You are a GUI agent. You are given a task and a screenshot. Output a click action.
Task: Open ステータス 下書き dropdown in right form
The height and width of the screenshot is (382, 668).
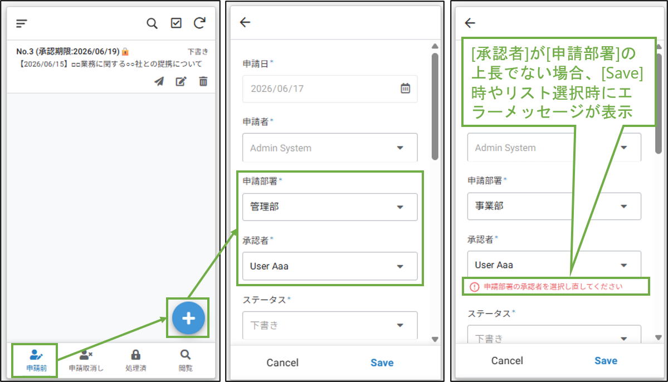pos(554,335)
